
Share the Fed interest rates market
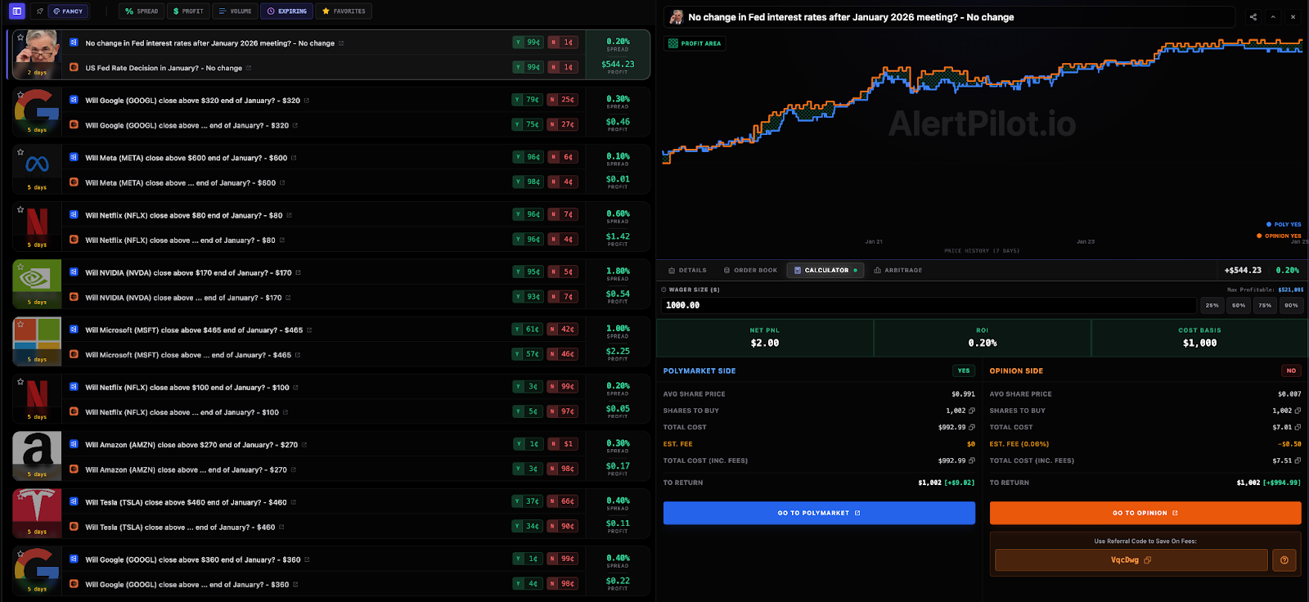pos(1253,17)
